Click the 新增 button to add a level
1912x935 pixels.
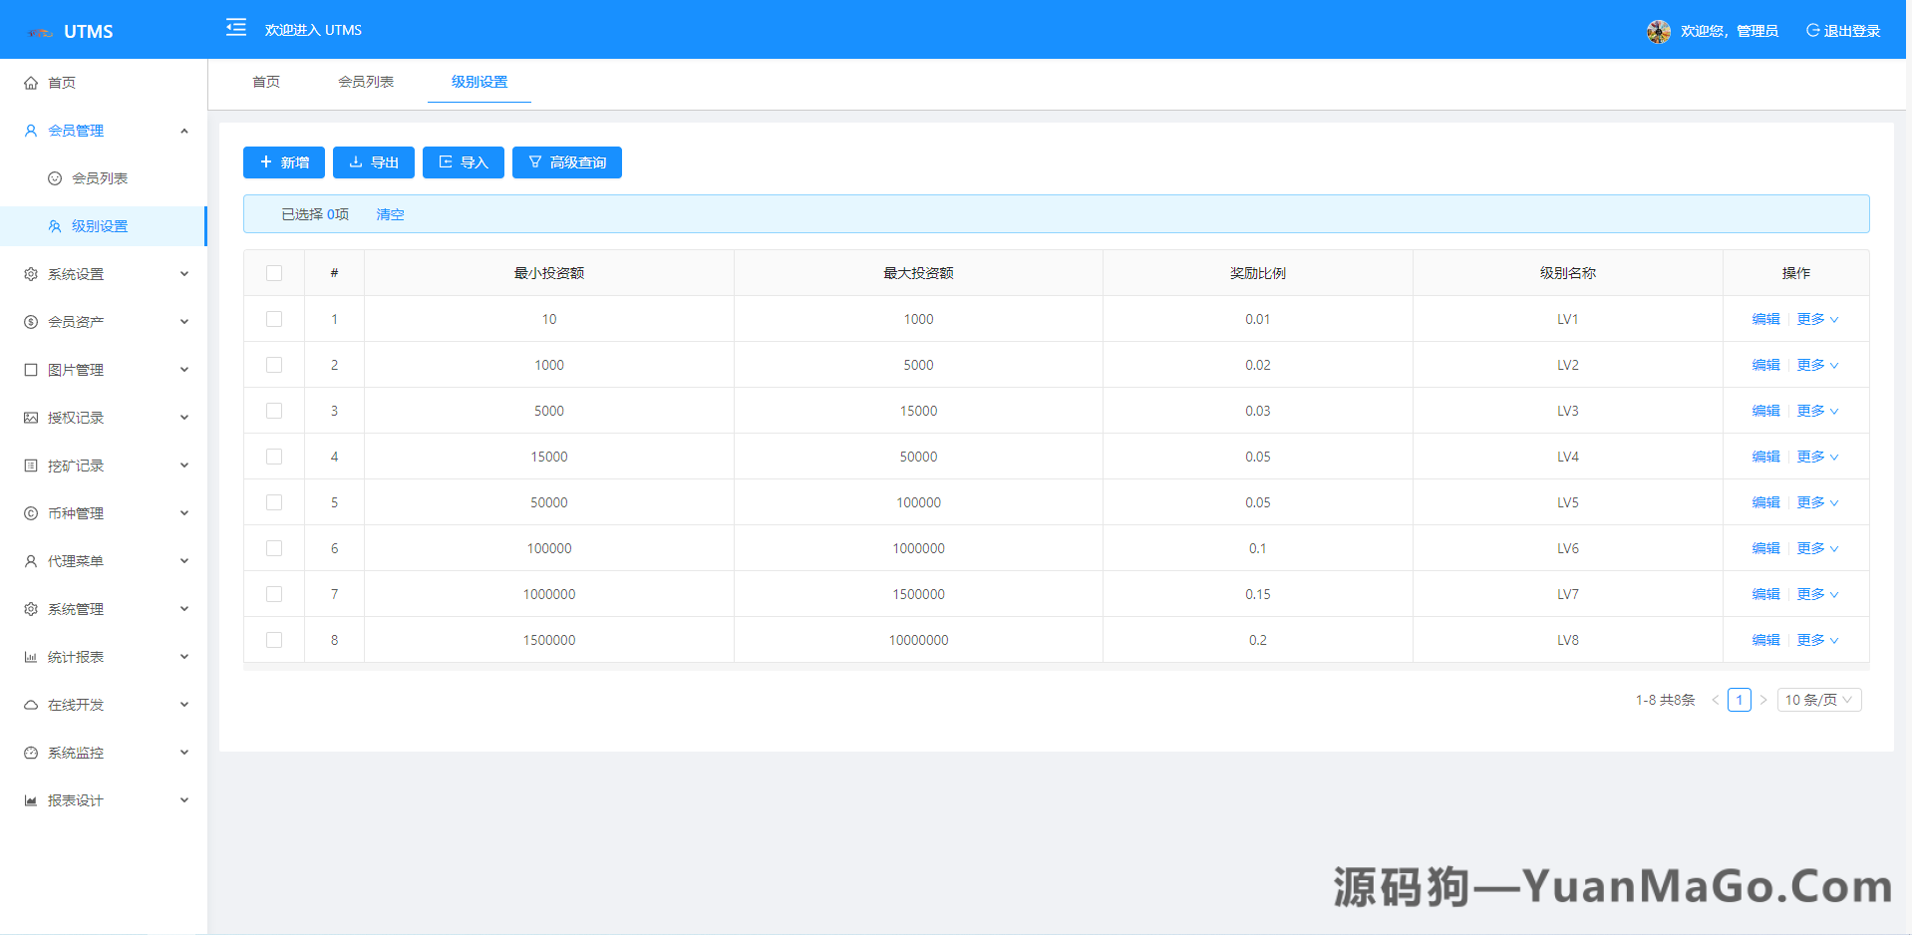283,161
